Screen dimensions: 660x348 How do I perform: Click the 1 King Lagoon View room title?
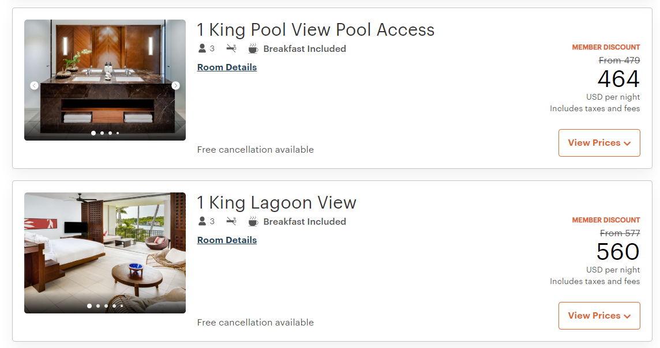(x=277, y=202)
